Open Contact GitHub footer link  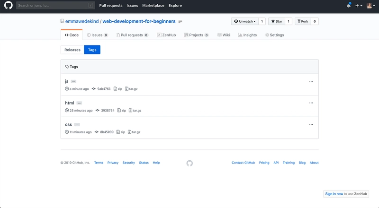[x=243, y=163]
